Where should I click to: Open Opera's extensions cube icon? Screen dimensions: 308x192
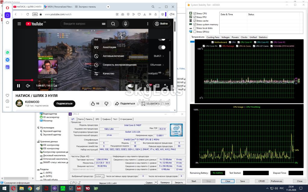[x=163, y=14]
